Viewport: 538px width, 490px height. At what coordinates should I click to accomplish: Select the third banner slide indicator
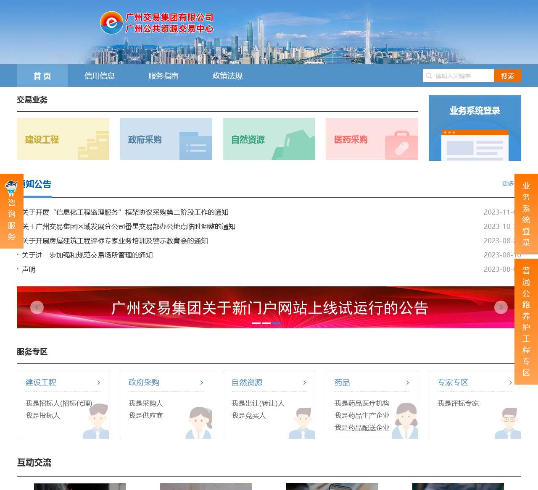277,323
